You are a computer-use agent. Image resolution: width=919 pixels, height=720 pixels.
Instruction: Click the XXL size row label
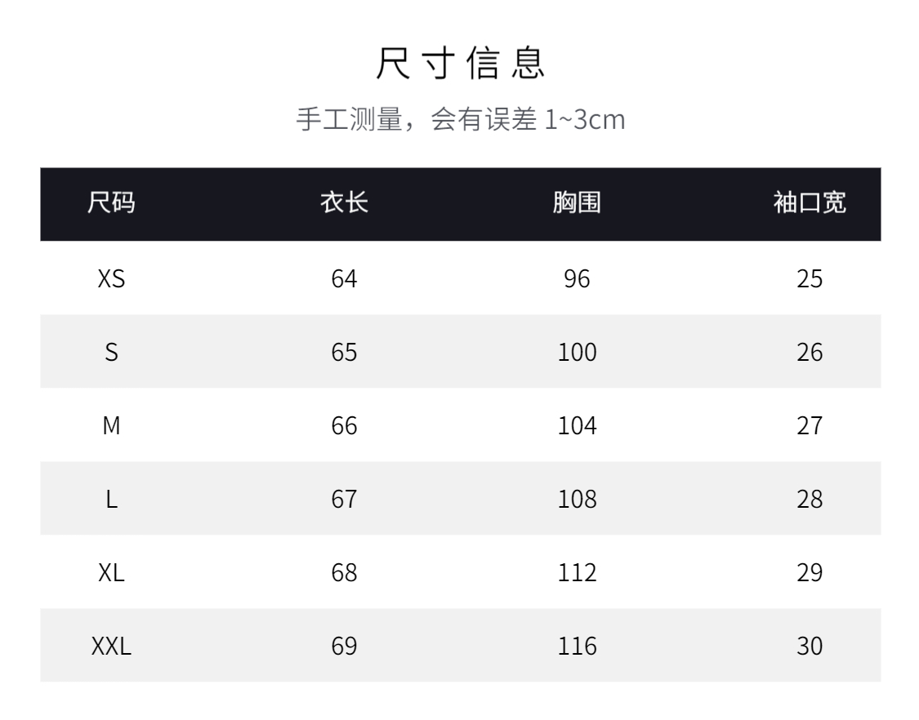(111, 647)
